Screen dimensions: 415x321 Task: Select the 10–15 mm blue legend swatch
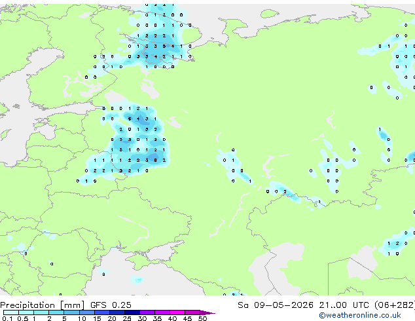[87, 312]
